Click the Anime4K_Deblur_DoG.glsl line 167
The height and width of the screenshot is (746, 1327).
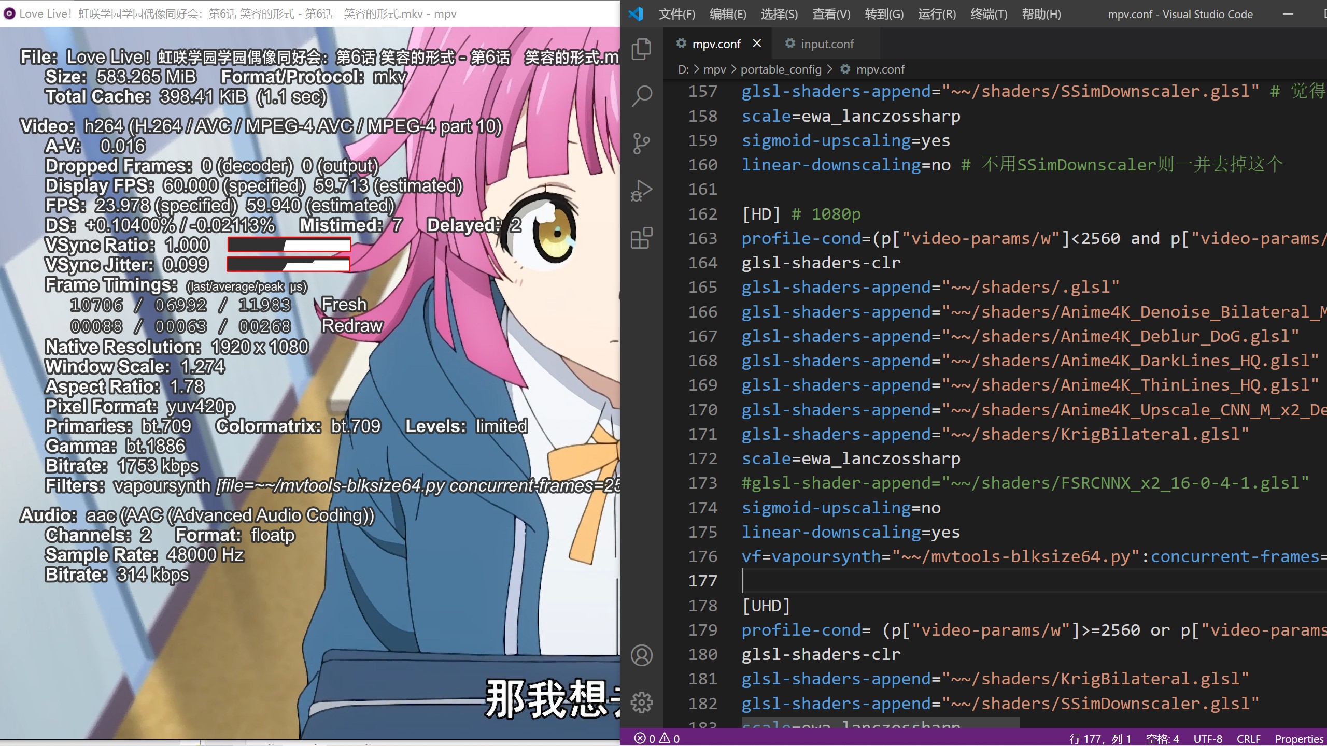tap(1020, 336)
